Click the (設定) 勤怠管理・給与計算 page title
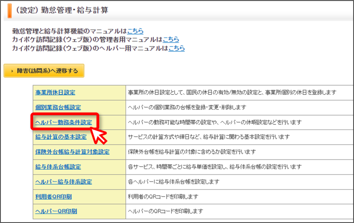 [x=62, y=10]
